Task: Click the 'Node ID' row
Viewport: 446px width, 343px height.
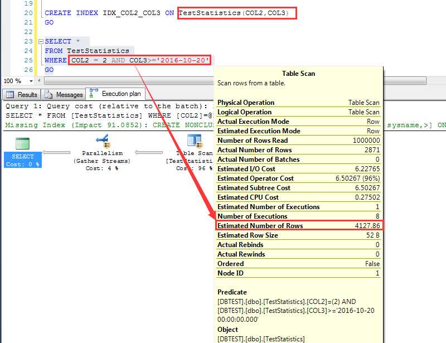Action: tap(299, 273)
